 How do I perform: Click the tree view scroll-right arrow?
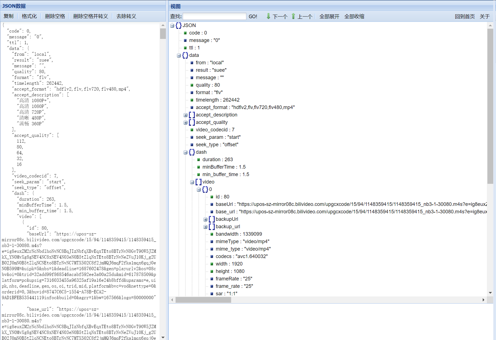click(x=483, y=300)
